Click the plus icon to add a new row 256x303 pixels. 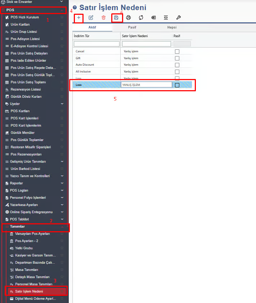point(79,17)
